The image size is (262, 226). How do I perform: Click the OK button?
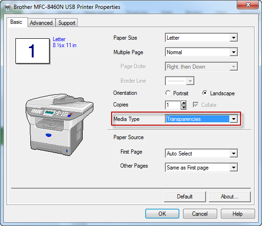tap(162, 214)
